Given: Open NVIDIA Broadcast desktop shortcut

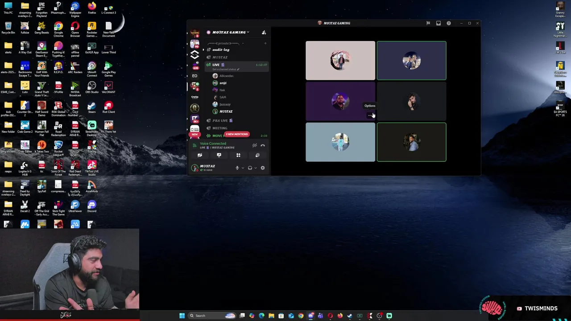Looking at the screenshot, I should [75, 87].
